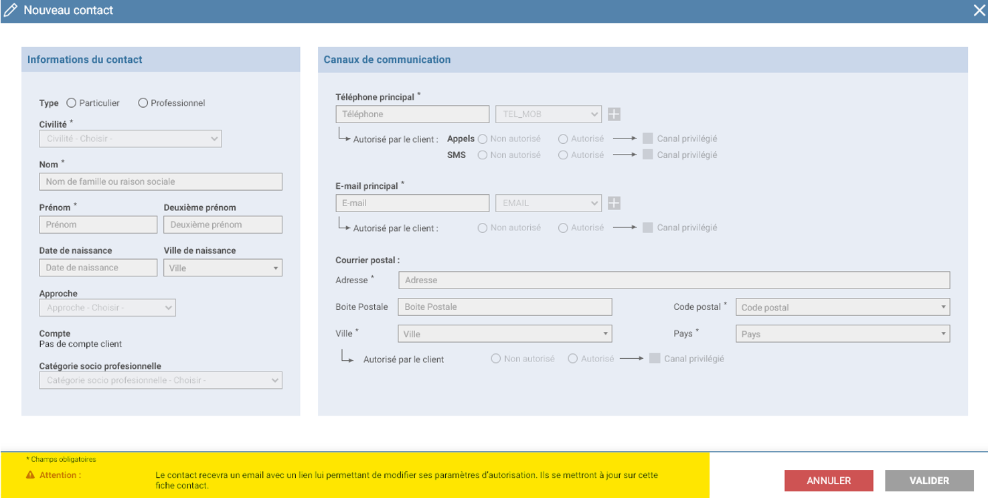Viewport: 988px width, 500px height.
Task: Set e-mail authorization to Autorisé
Action: coord(563,228)
